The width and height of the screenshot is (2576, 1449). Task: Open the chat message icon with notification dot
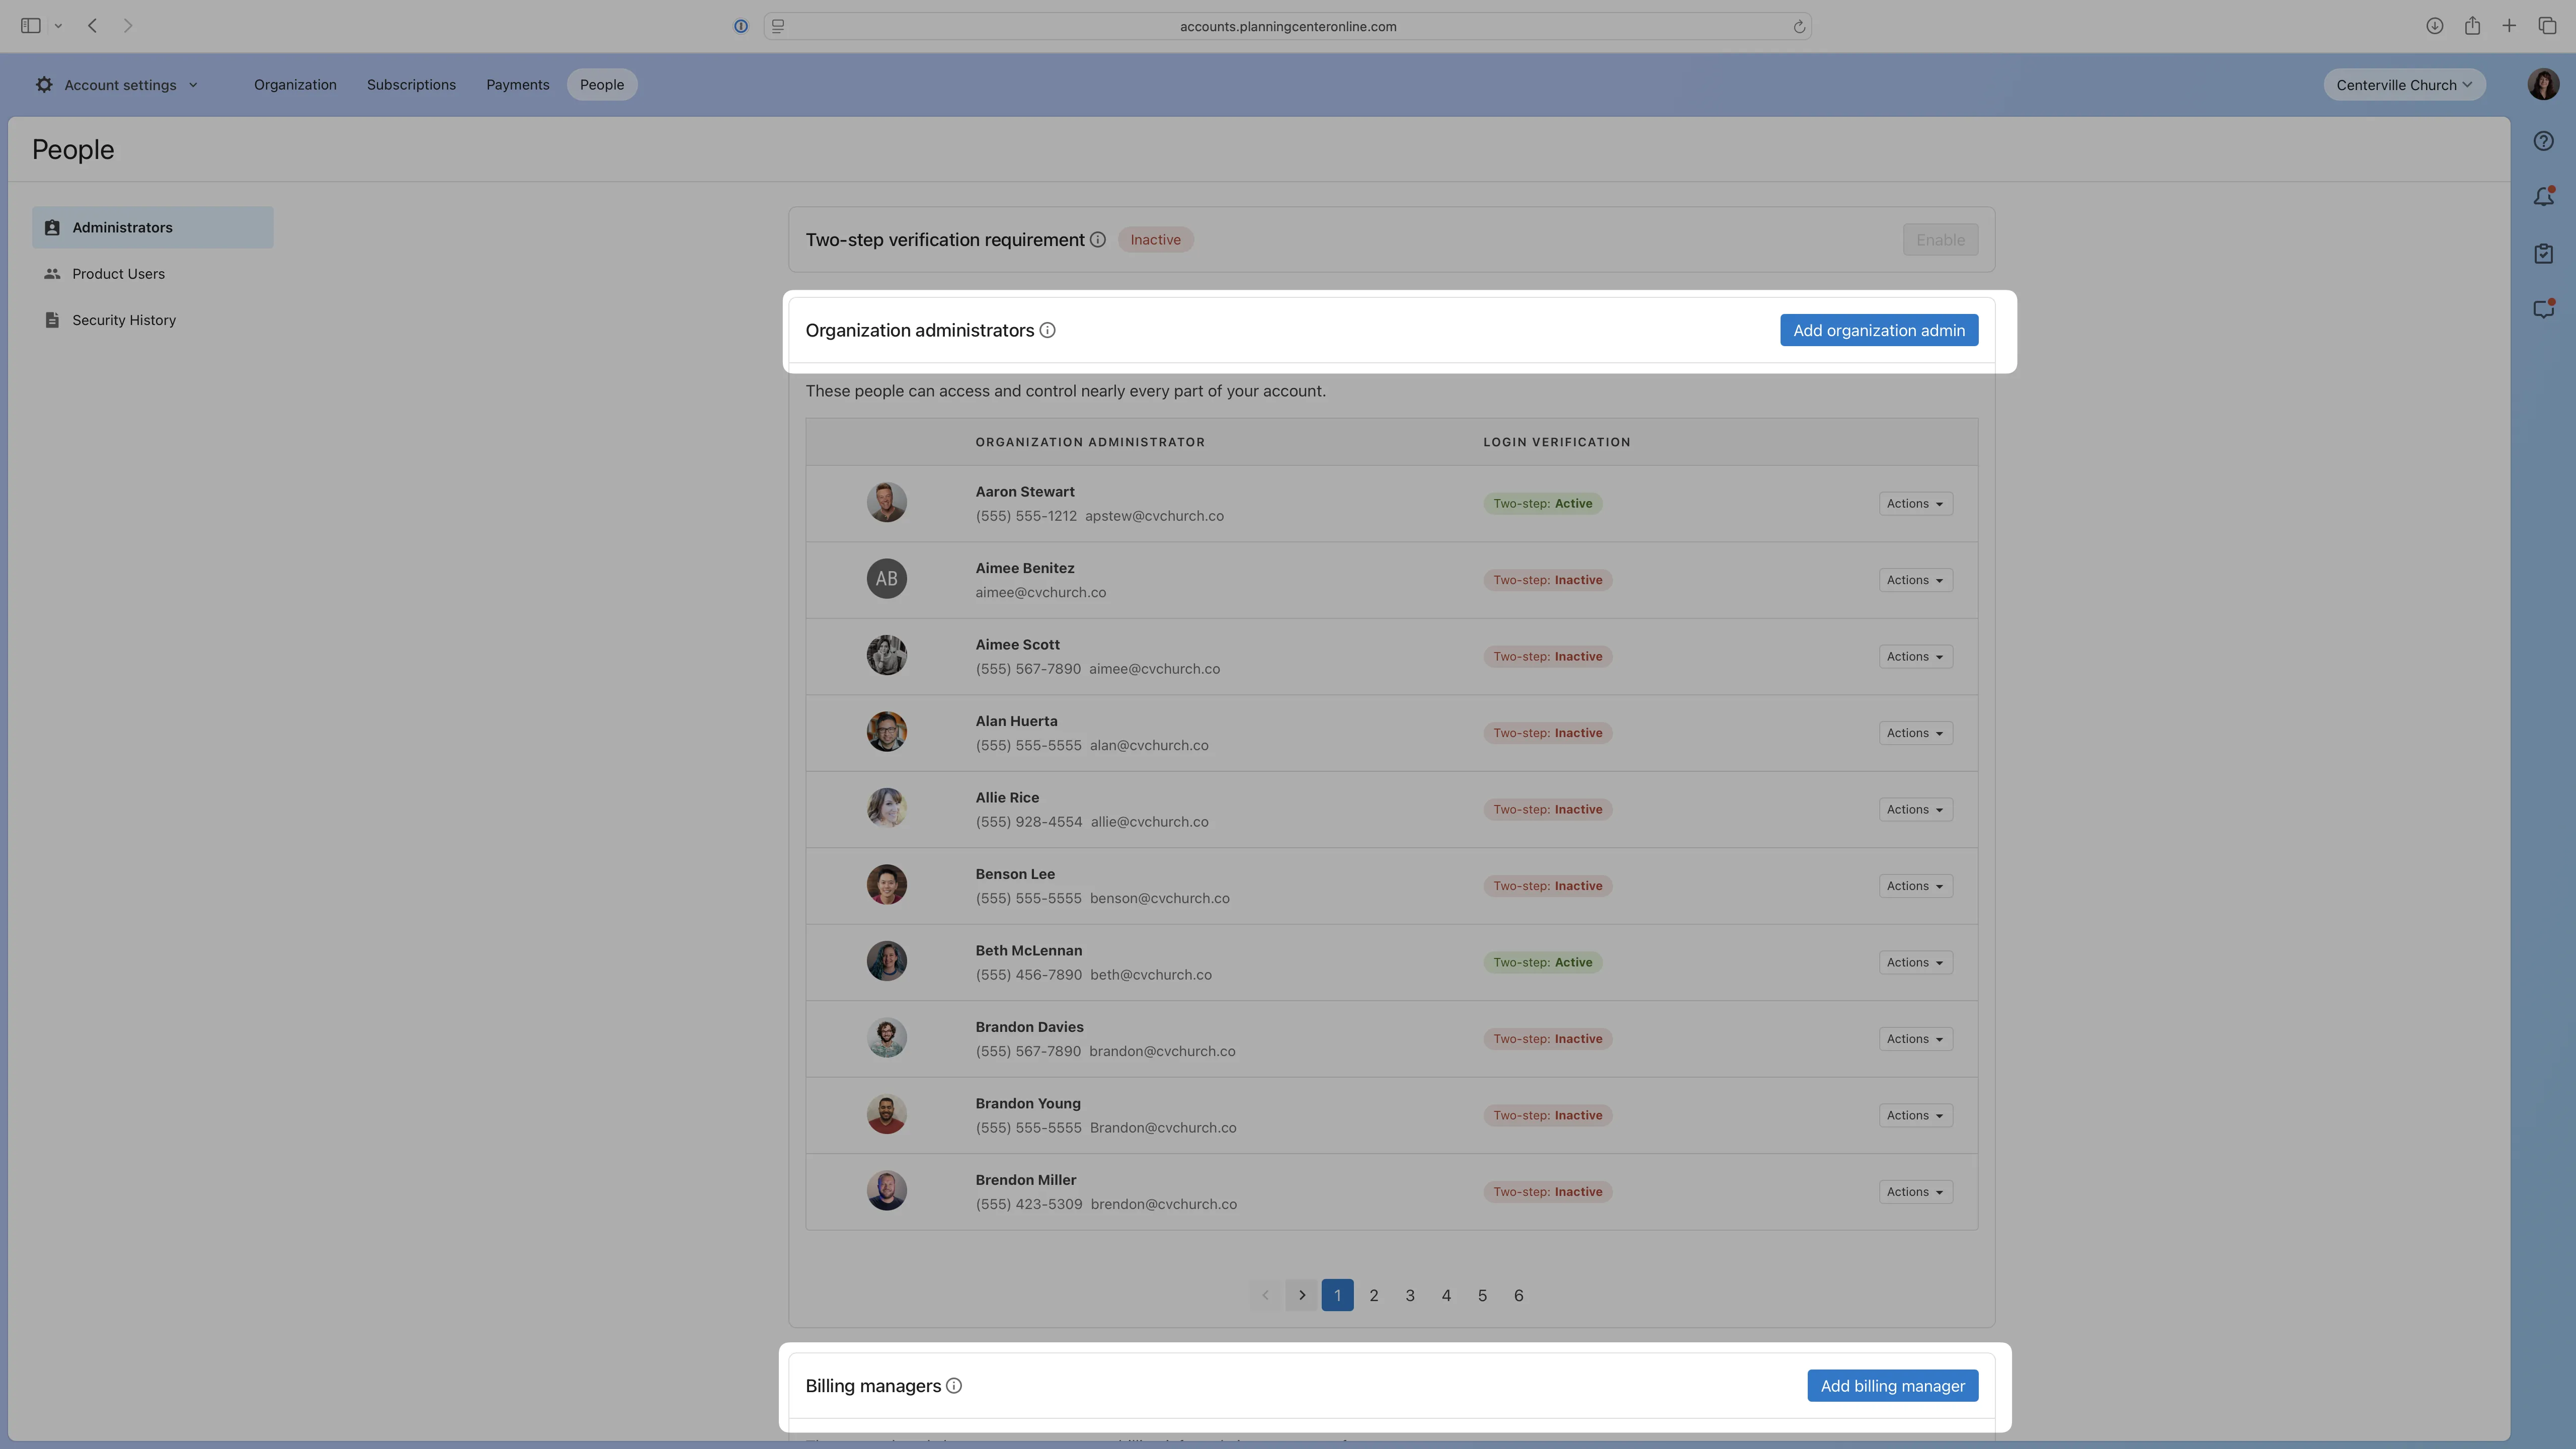pyautogui.click(x=2543, y=309)
